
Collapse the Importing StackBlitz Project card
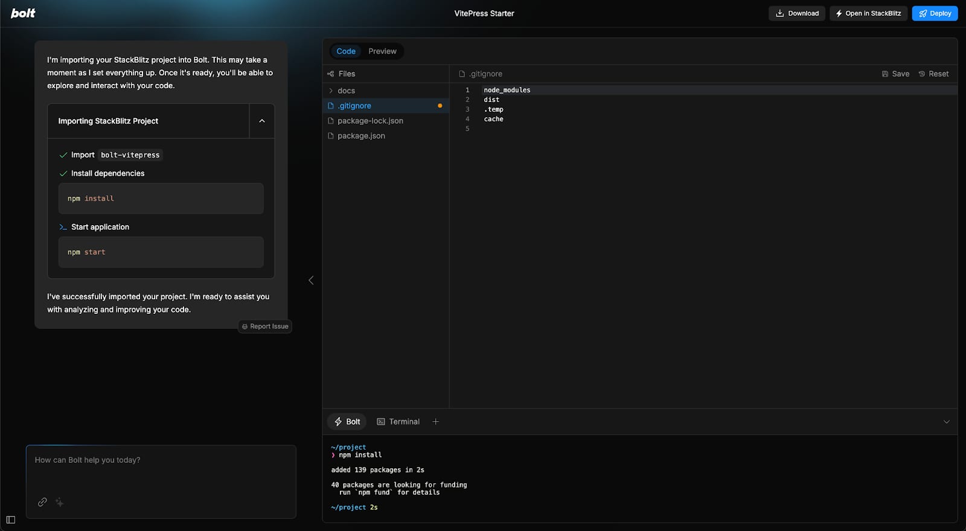(x=262, y=121)
